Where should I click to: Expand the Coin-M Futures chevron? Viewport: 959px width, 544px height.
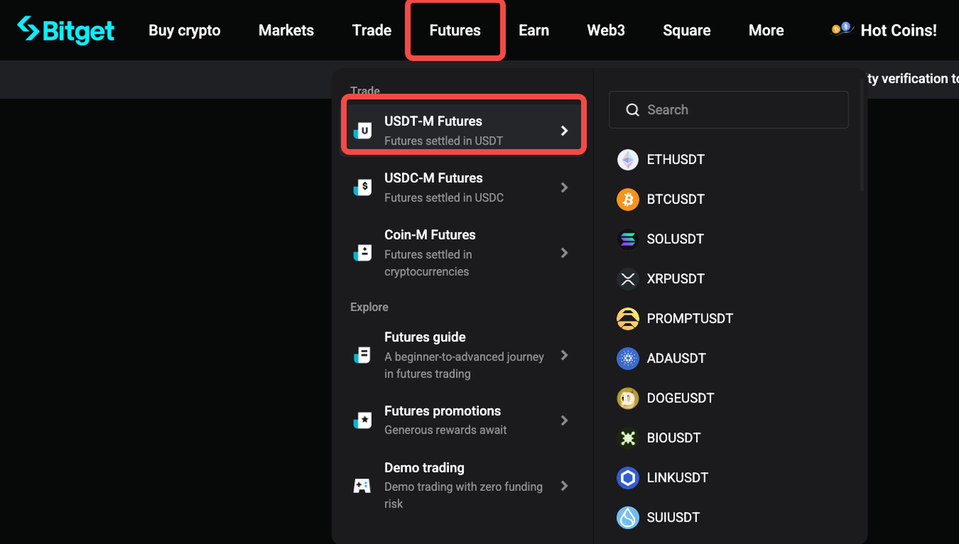click(x=565, y=253)
